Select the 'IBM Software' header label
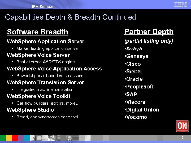 (43, 7)
